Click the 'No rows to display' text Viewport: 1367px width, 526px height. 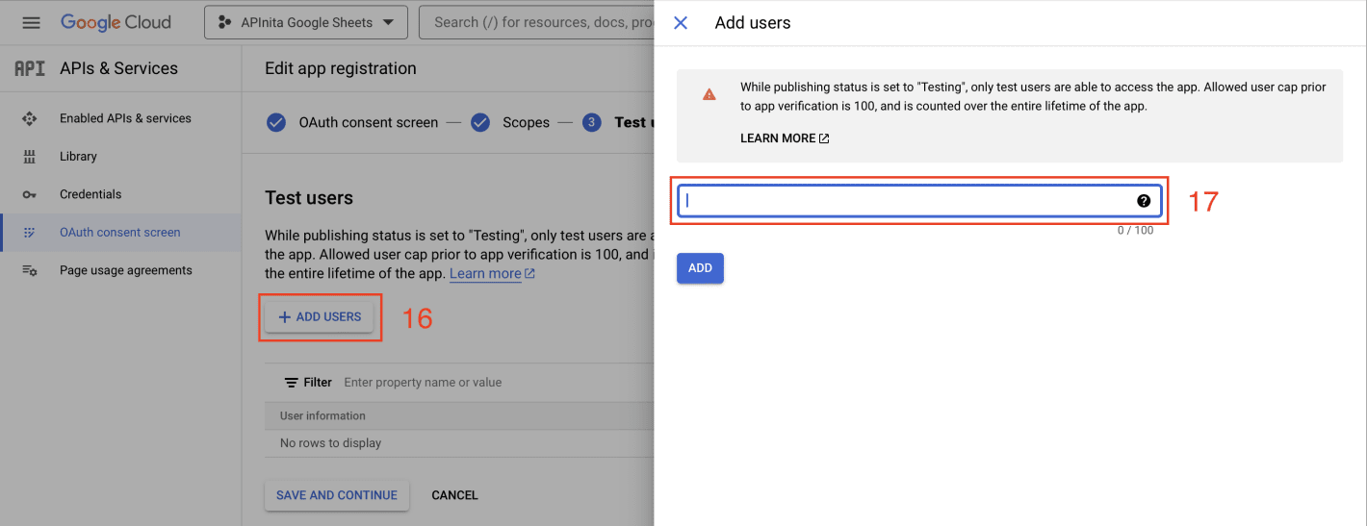[330, 443]
